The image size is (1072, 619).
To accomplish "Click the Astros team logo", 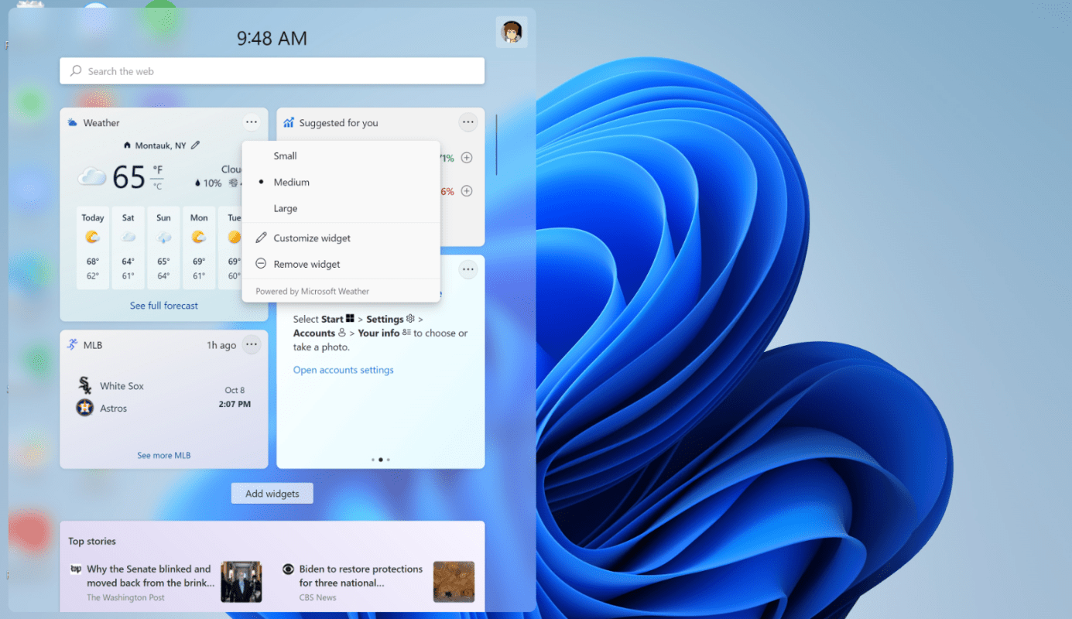I will coord(85,408).
